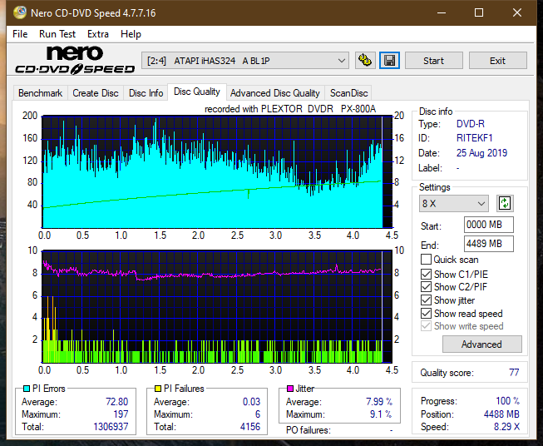The image size is (543, 446).
Task: Click the Position 4488 MB value
Action: click(x=501, y=414)
